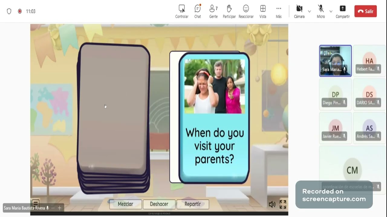Click the 'When do you visit your parents?' card

point(214,118)
